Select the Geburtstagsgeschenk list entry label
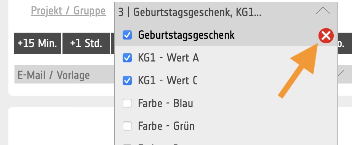Image resolution: width=352 pixels, height=145 pixels. tap(186, 35)
